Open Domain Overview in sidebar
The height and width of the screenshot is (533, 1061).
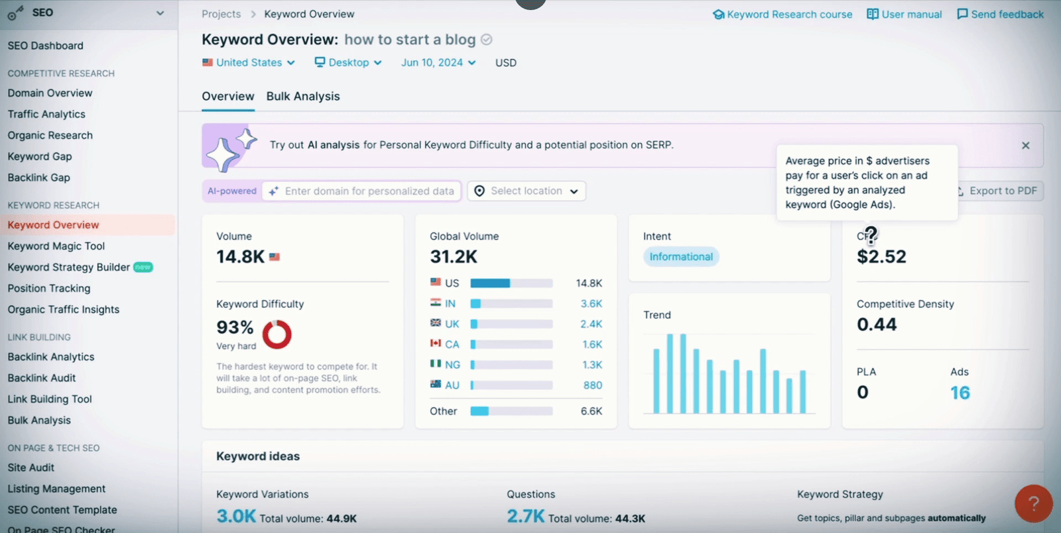point(50,93)
